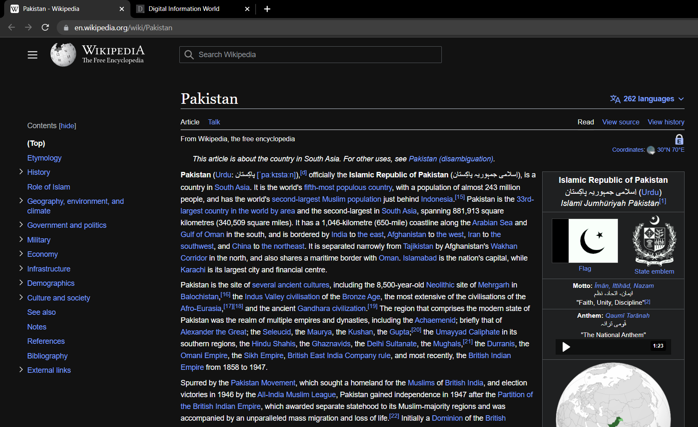This screenshot has height=427, width=698.
Task: Open the globe location map image
Action: (x=613, y=395)
